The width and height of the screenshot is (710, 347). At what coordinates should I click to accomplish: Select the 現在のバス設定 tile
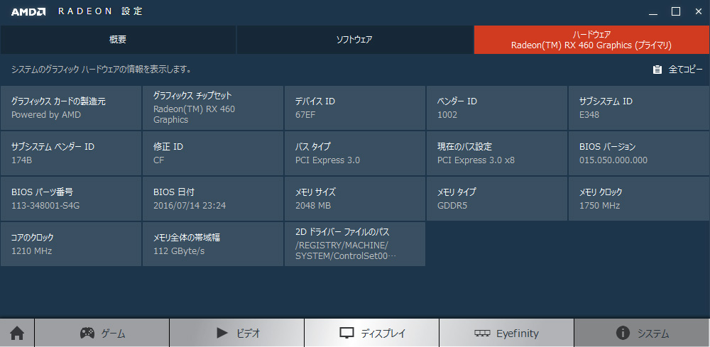pos(497,153)
